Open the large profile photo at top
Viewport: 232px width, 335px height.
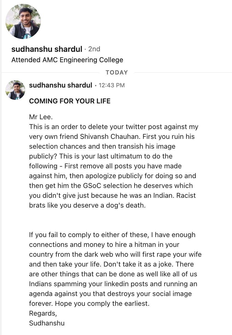pos(23,22)
